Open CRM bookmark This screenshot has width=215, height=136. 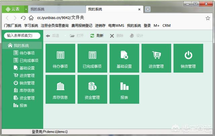pos(167,26)
